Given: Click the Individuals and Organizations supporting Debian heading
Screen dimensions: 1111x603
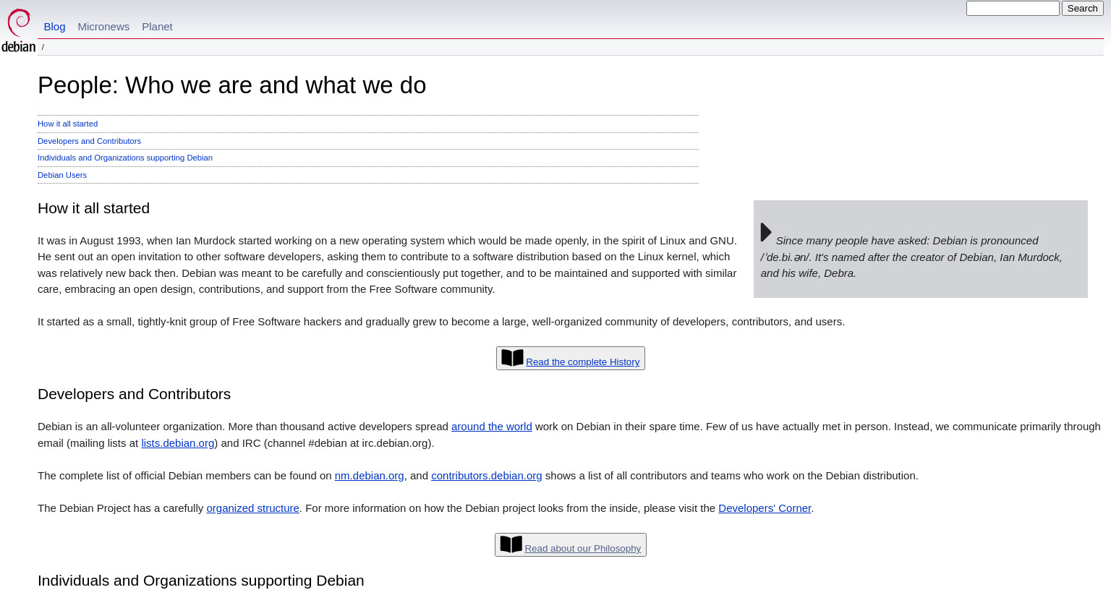Looking at the screenshot, I should [x=200, y=581].
